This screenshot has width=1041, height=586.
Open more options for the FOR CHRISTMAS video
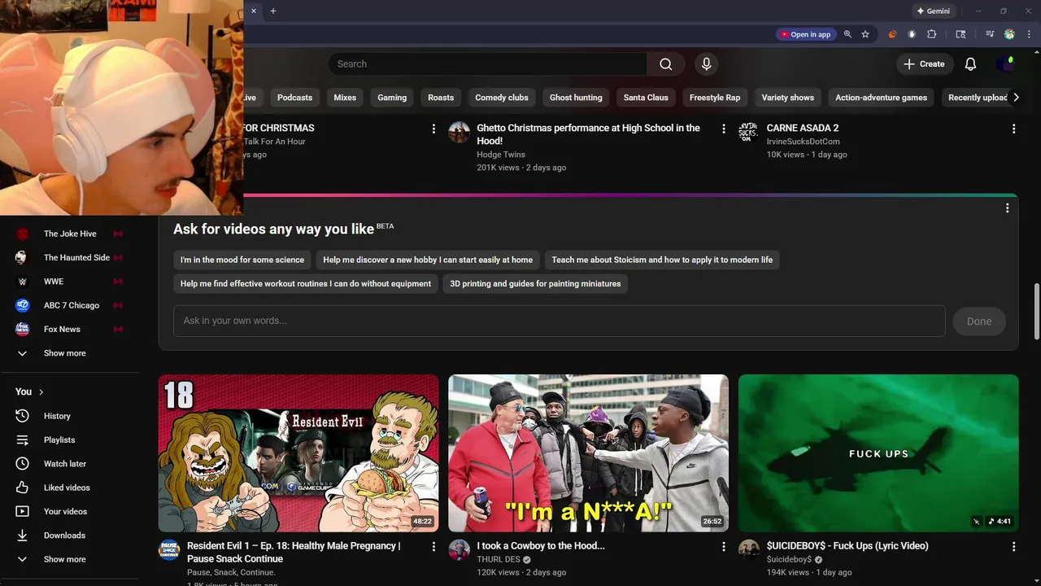pos(433,129)
